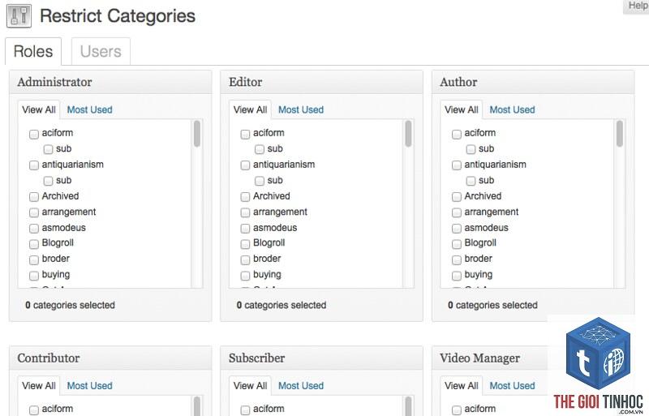Open the Help tab at top right
This screenshot has height=416, width=649.
pos(637,6)
